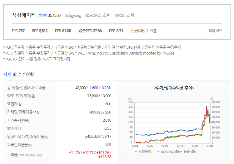234x164 pixels.
Task: Select the PBR 8.71 value
Action: pyautogui.click(x=116, y=31)
